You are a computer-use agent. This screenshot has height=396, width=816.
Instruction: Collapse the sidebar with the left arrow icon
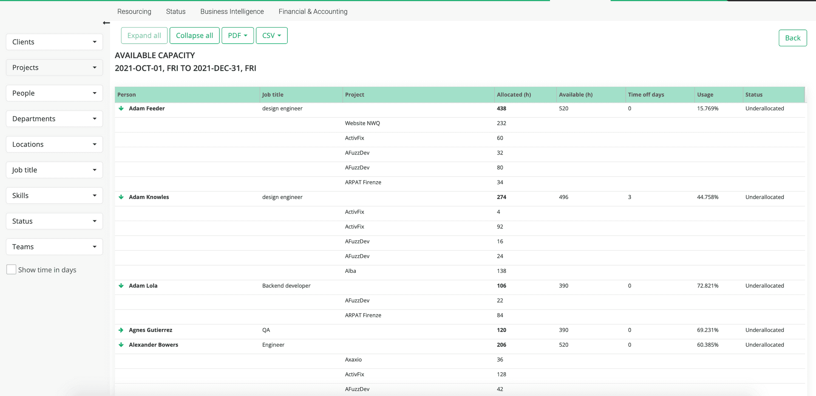point(106,23)
